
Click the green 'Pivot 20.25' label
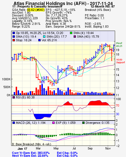119,45
